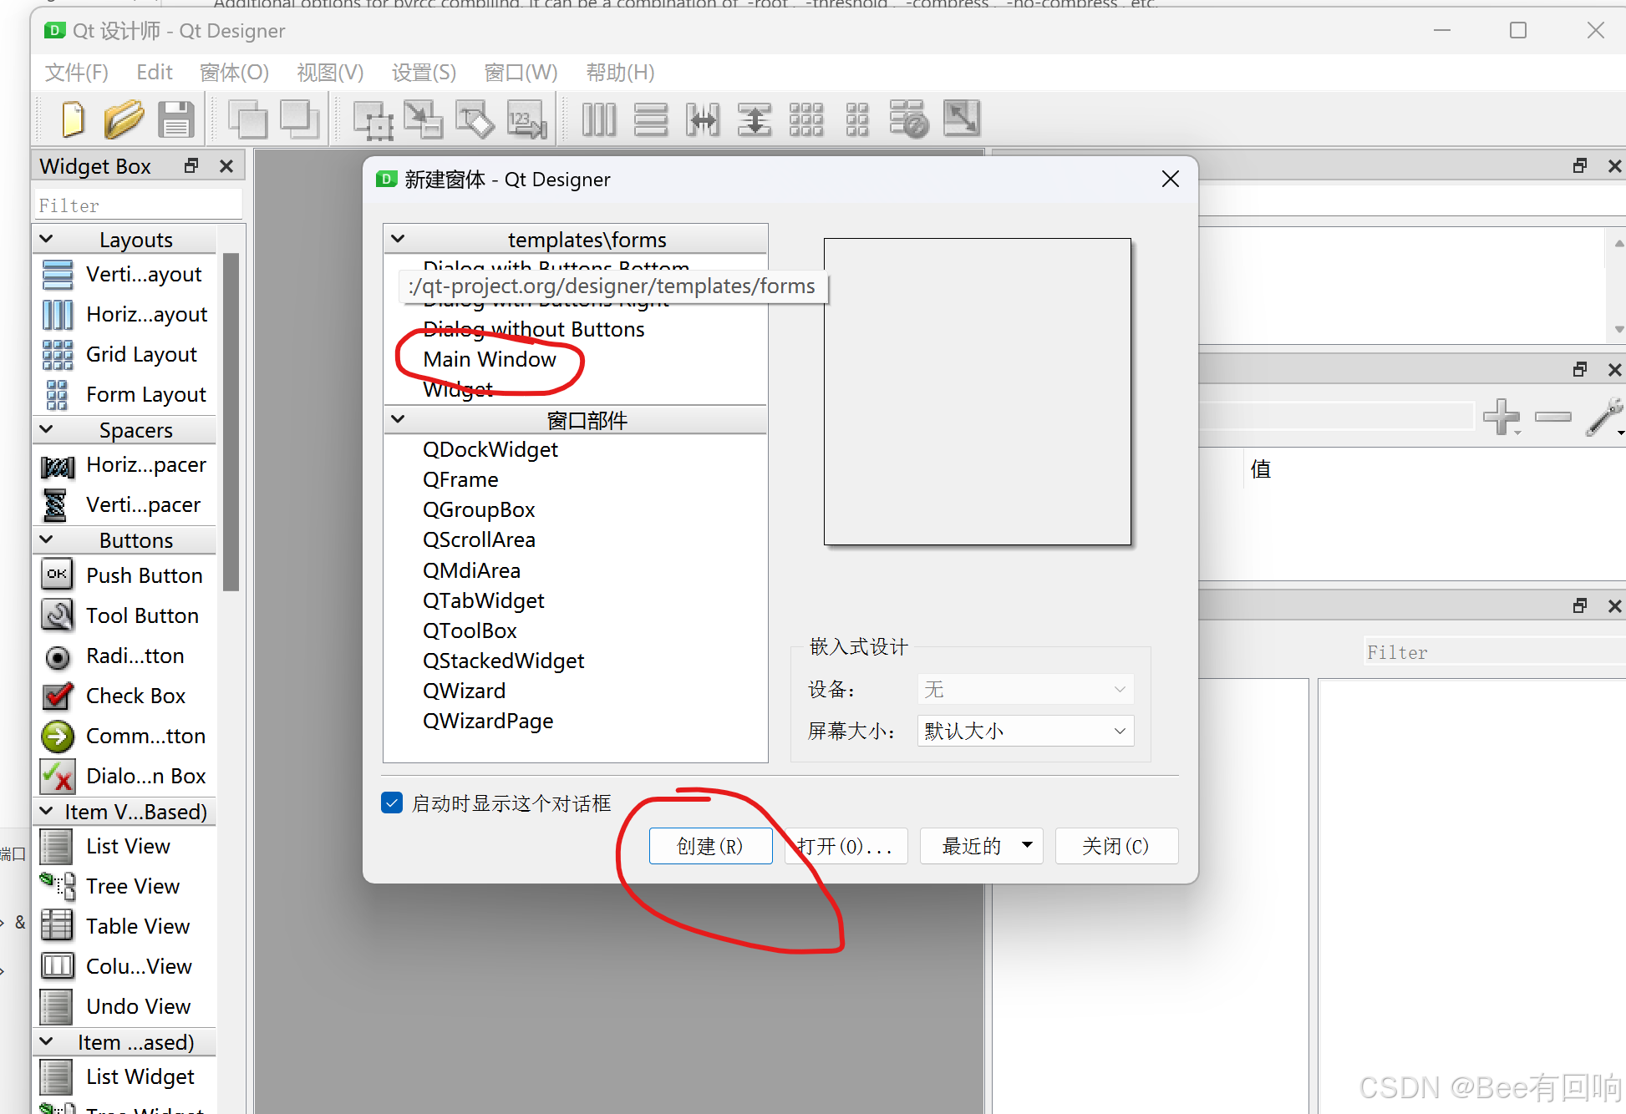Viewport: 1626px width, 1114px height.
Task: Click the Adjust Size toolbar icon
Action: click(961, 118)
